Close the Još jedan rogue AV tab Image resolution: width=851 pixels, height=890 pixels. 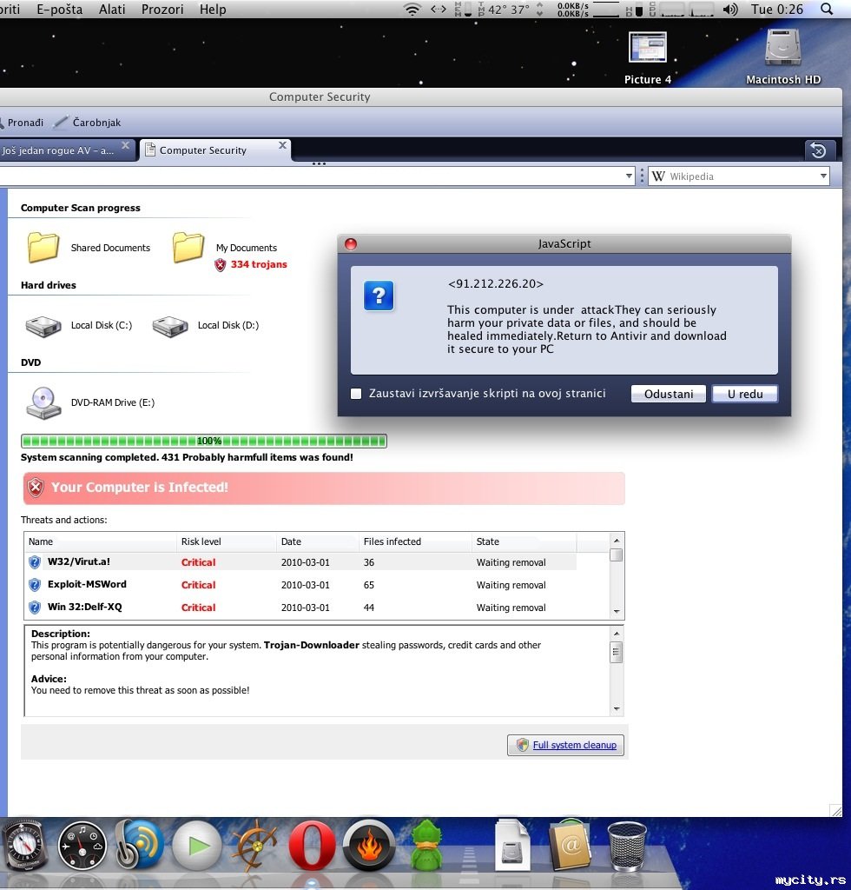[x=125, y=145]
